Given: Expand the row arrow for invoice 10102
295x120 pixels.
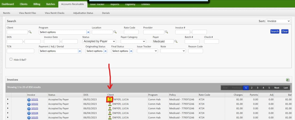Looking at the screenshot, I should click(x=8, y=104).
